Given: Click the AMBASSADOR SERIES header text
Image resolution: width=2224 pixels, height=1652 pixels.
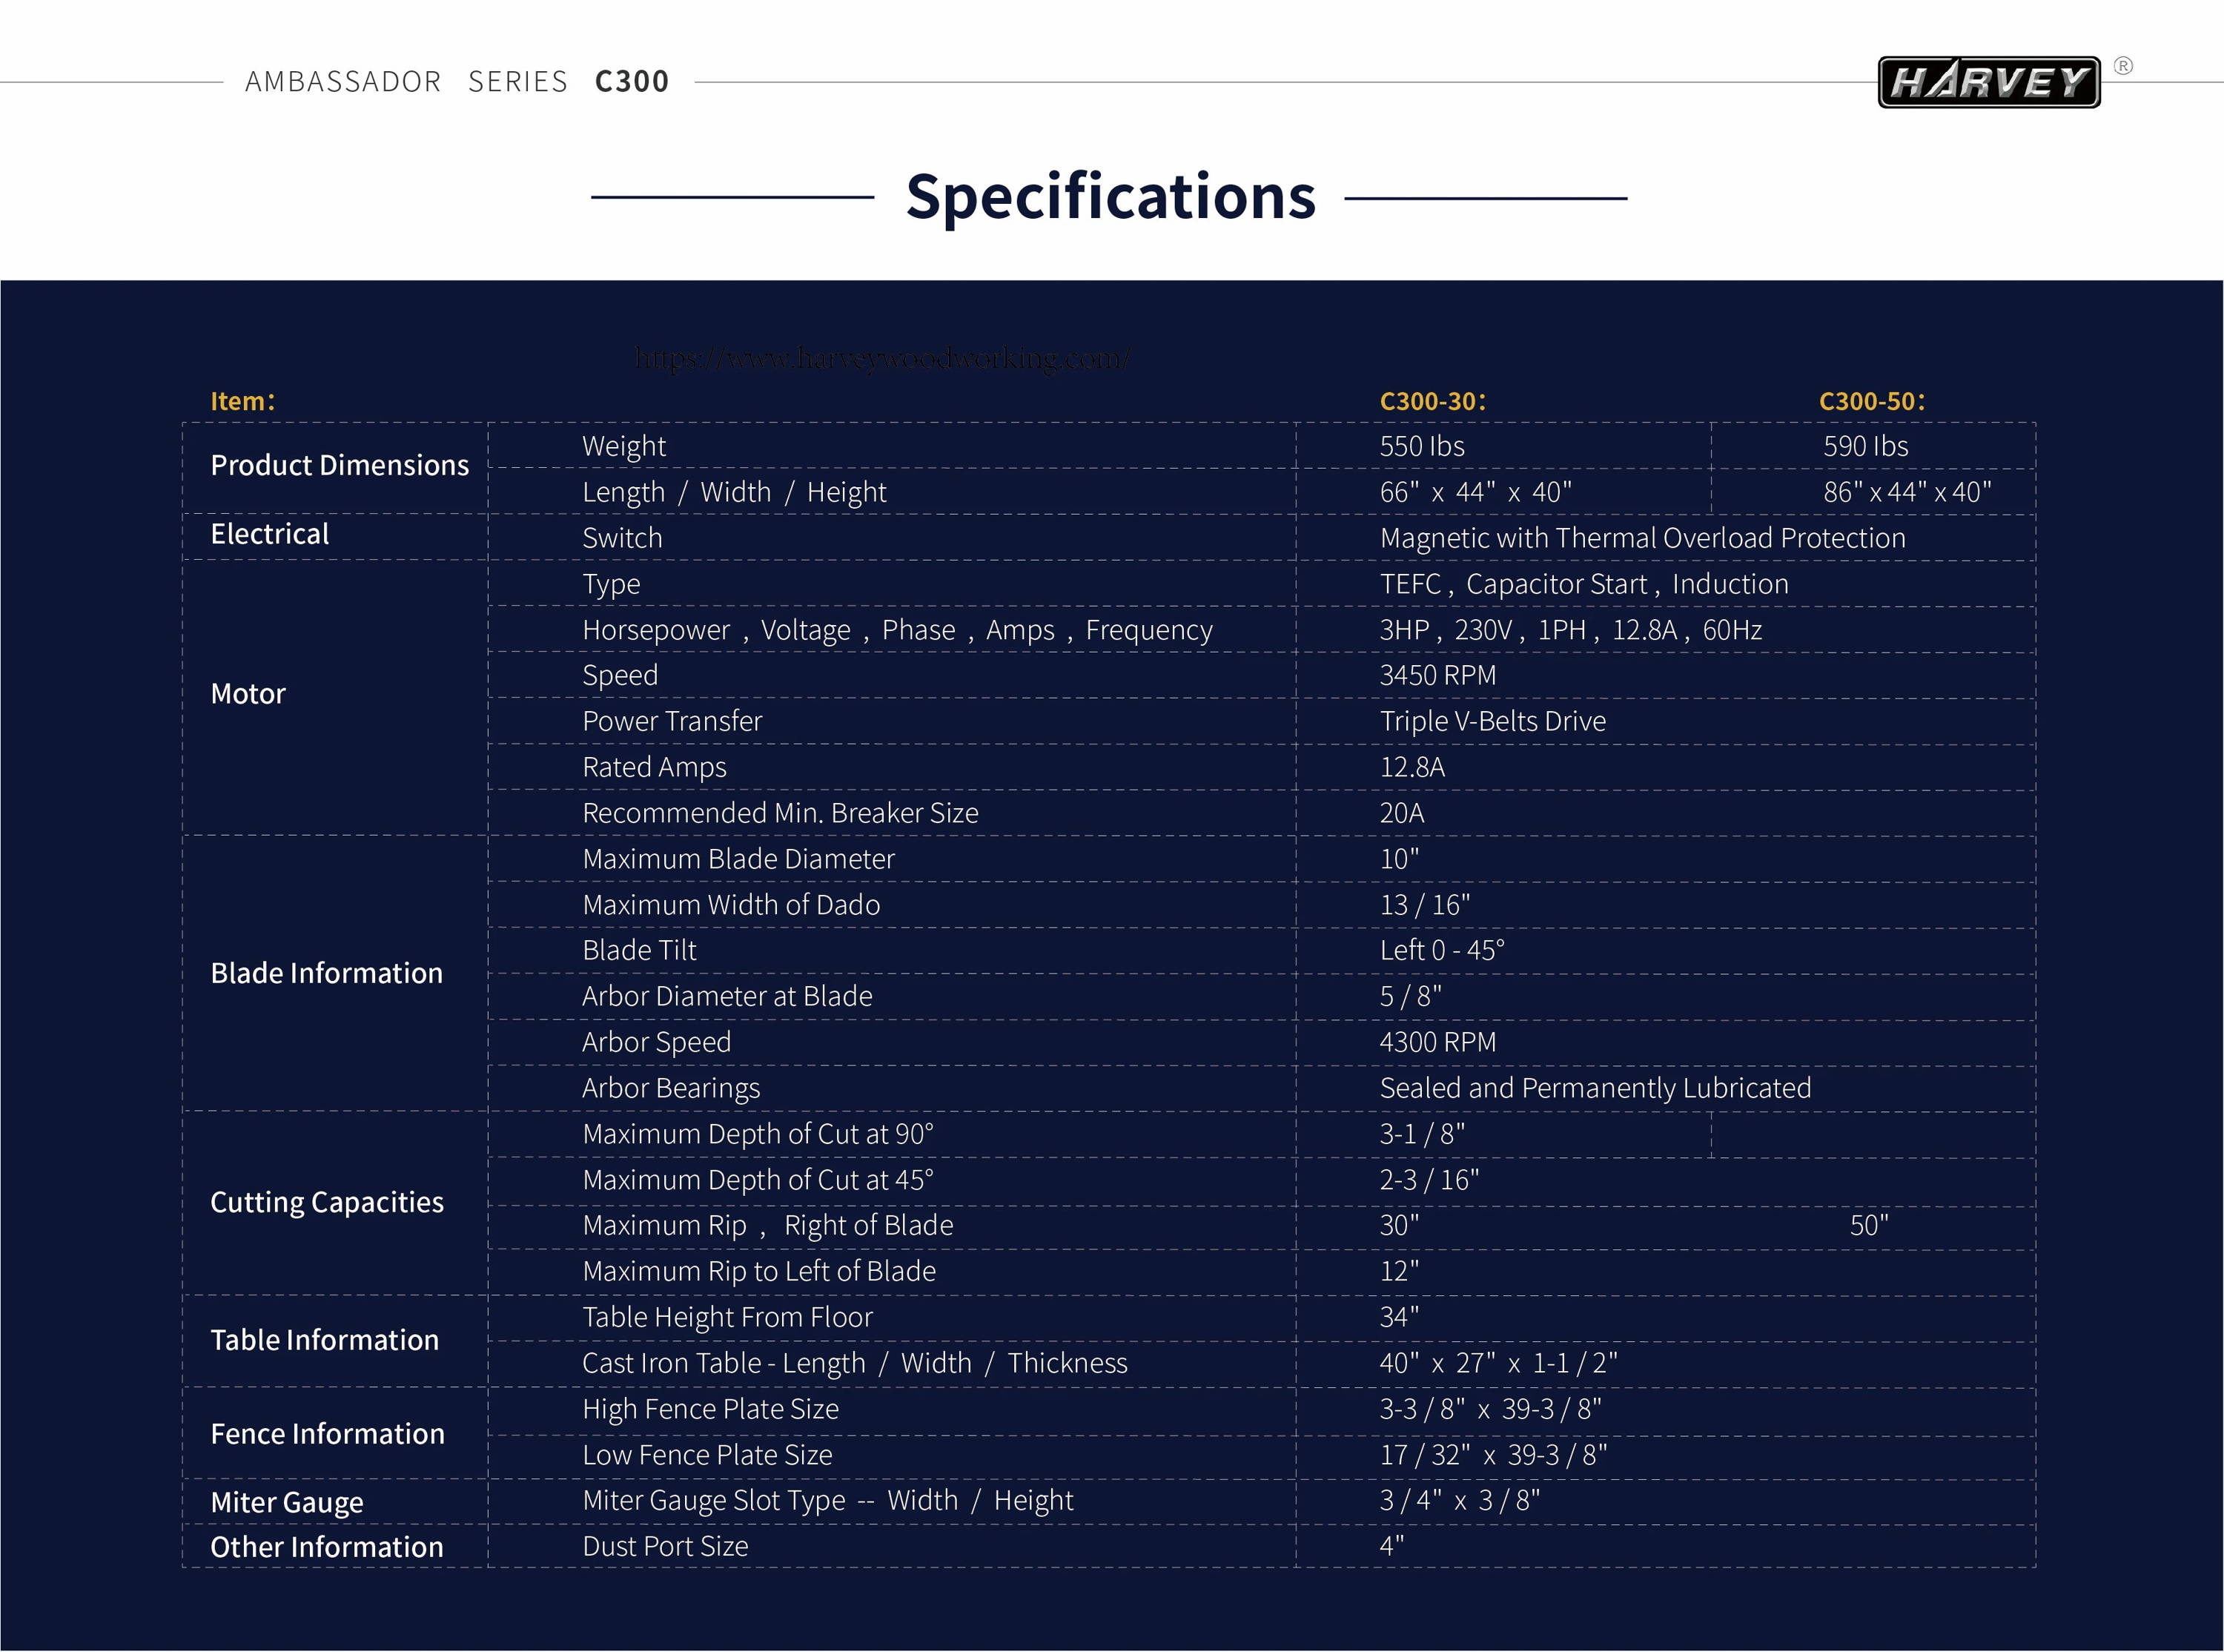Looking at the screenshot, I should tap(406, 81).
